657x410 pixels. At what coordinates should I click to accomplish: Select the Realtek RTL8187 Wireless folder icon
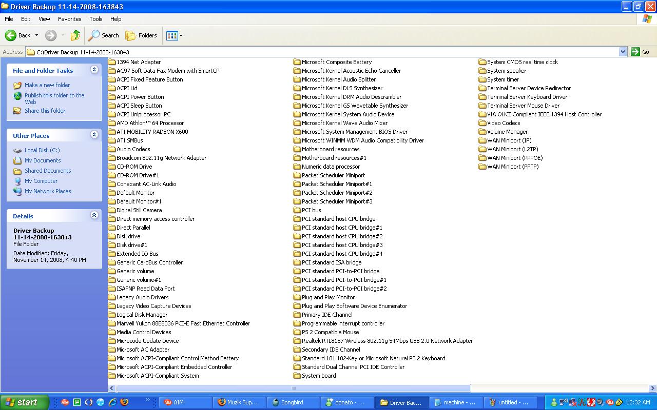[x=297, y=341]
